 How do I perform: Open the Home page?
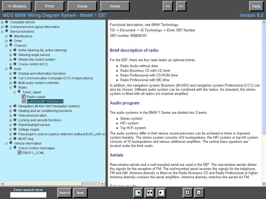(x=115, y=6)
